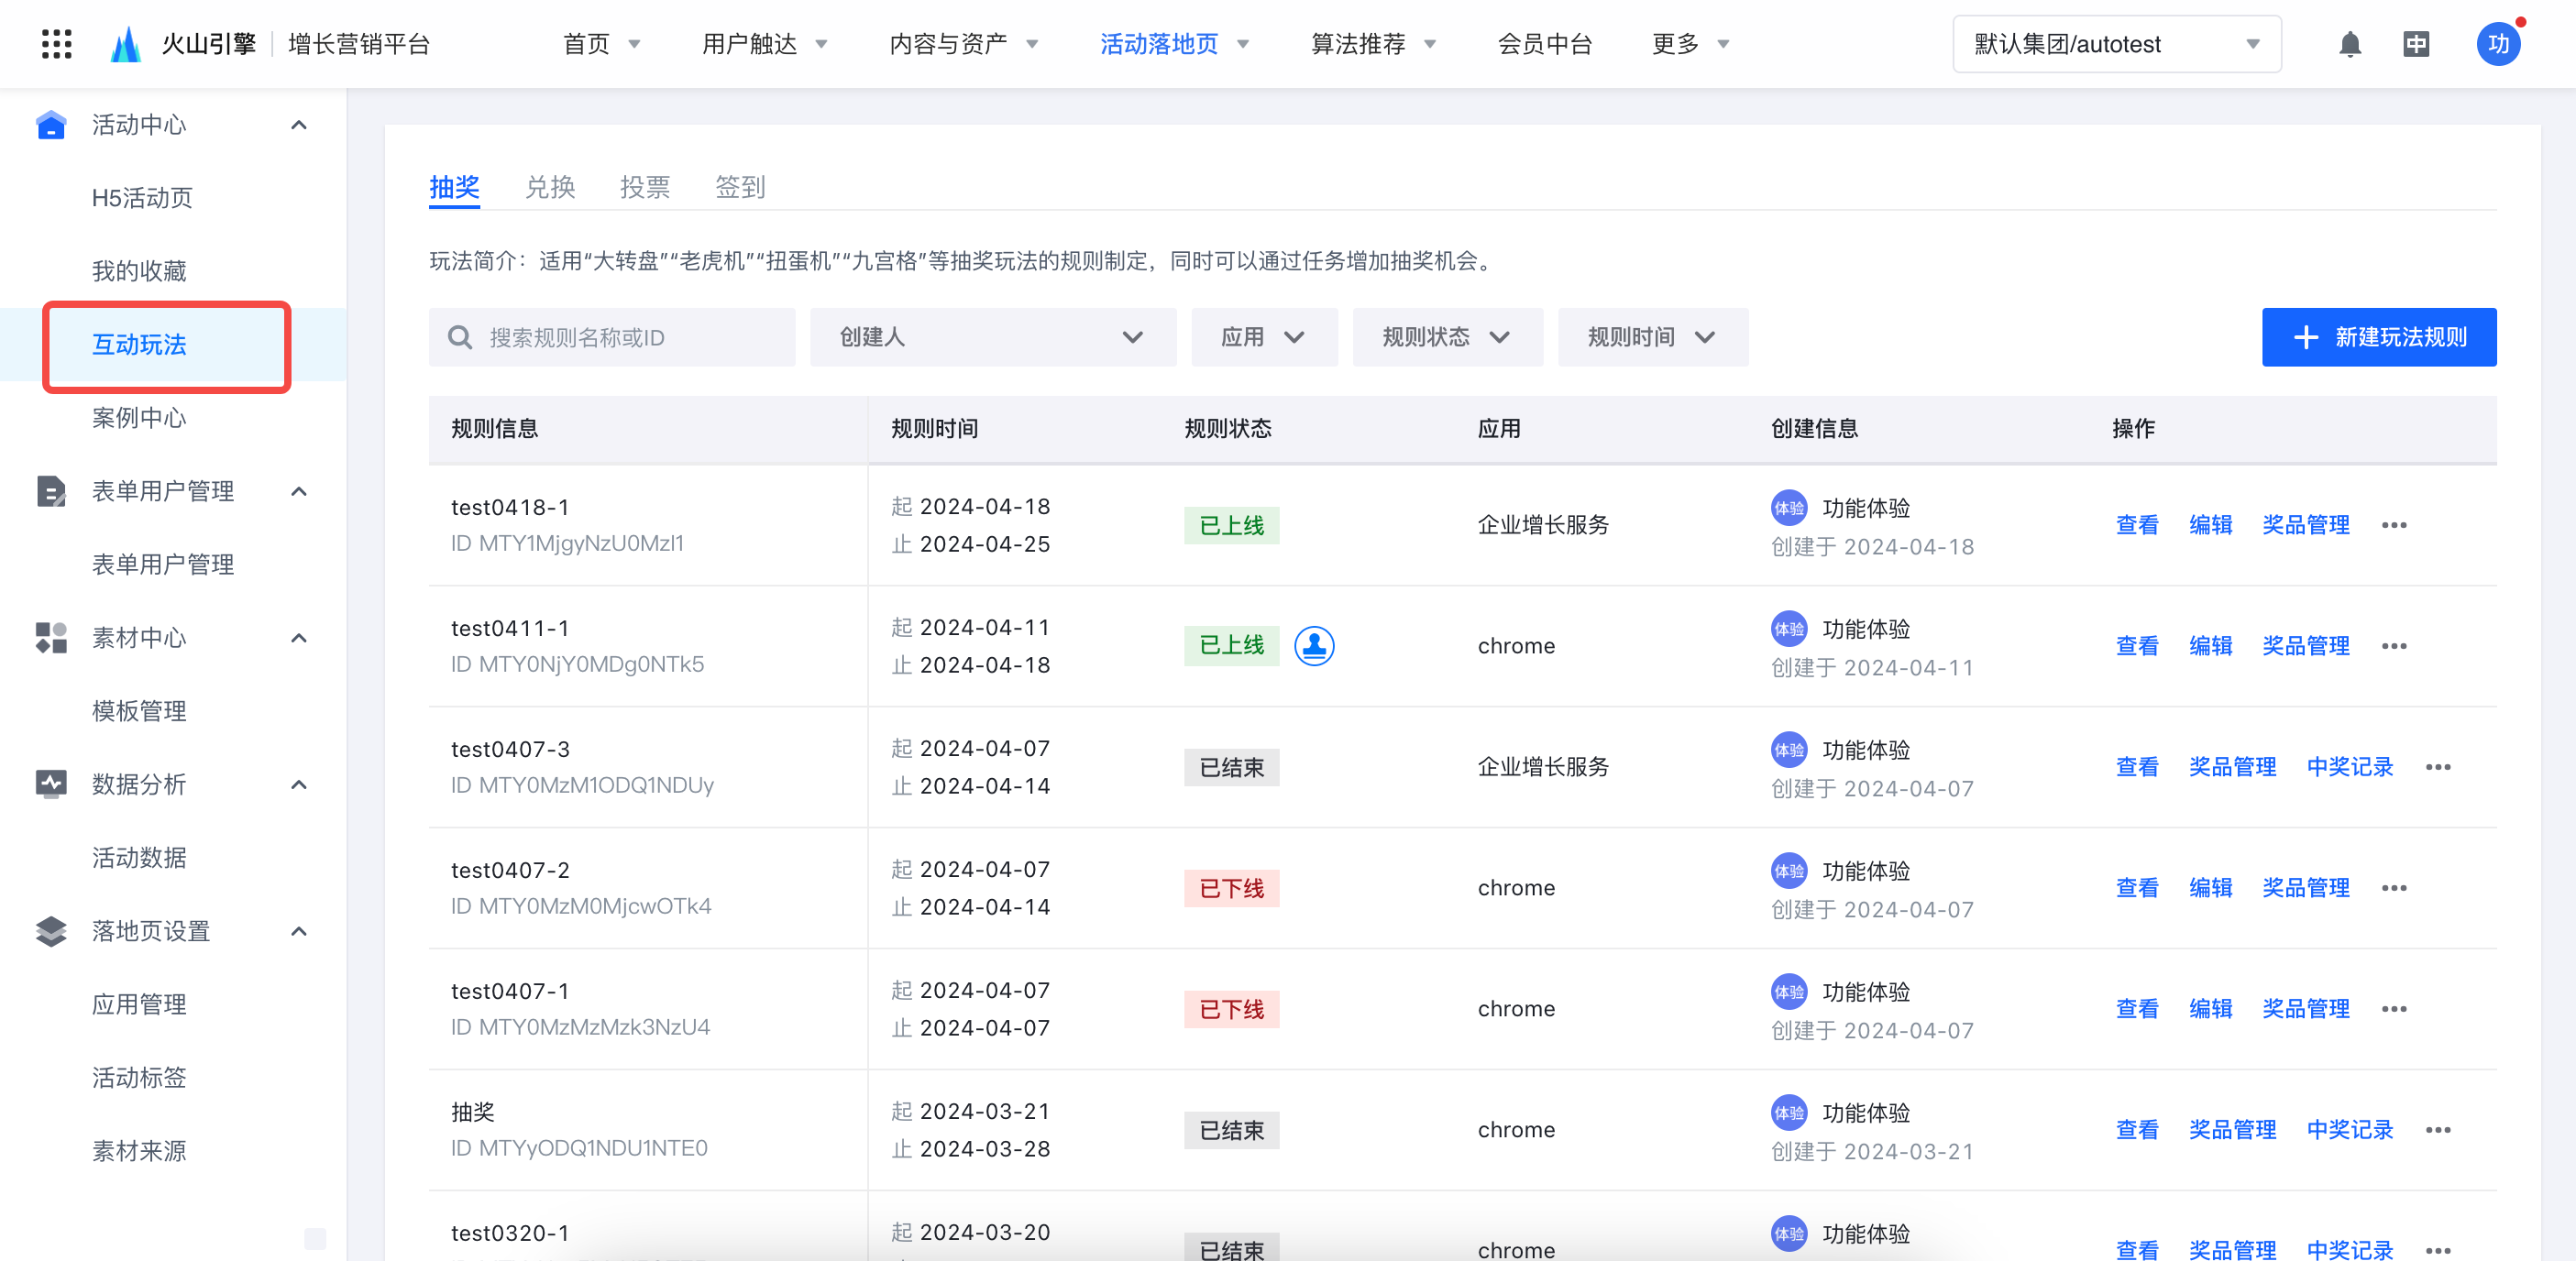
Task: Collapse the 数据分析 sidebar section
Action: [x=298, y=784]
